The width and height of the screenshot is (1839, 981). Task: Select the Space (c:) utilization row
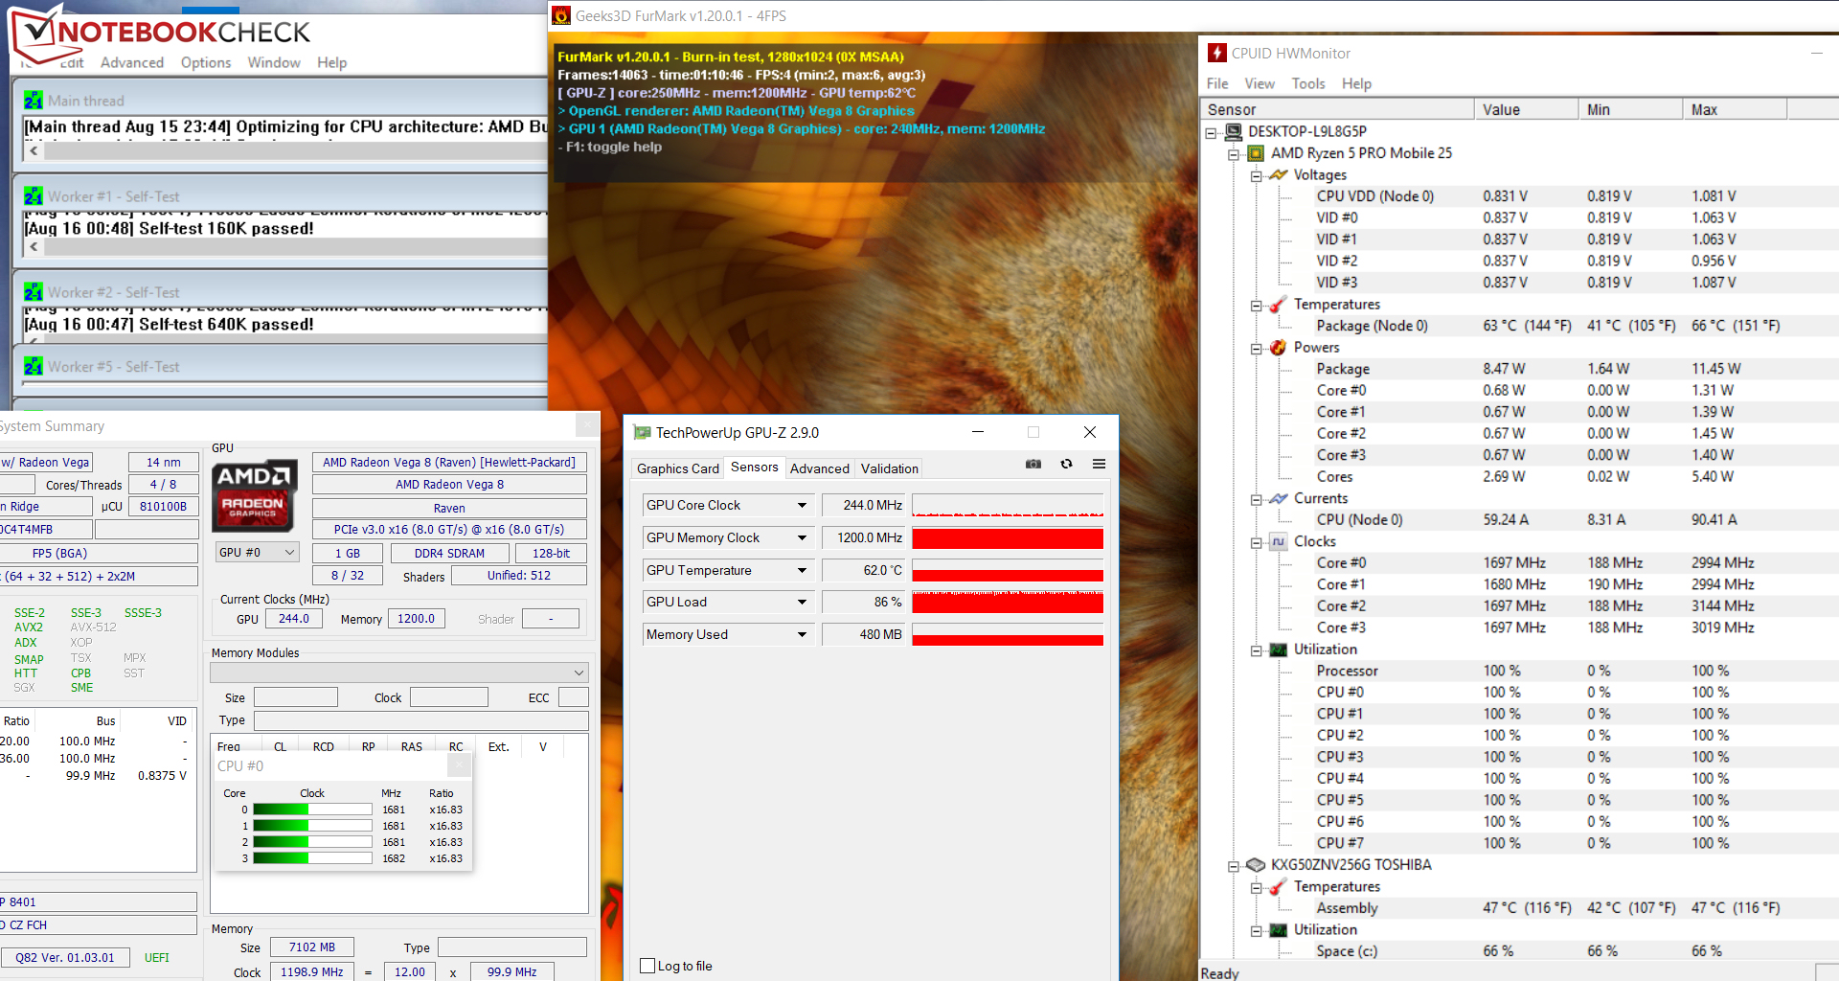1518,951
